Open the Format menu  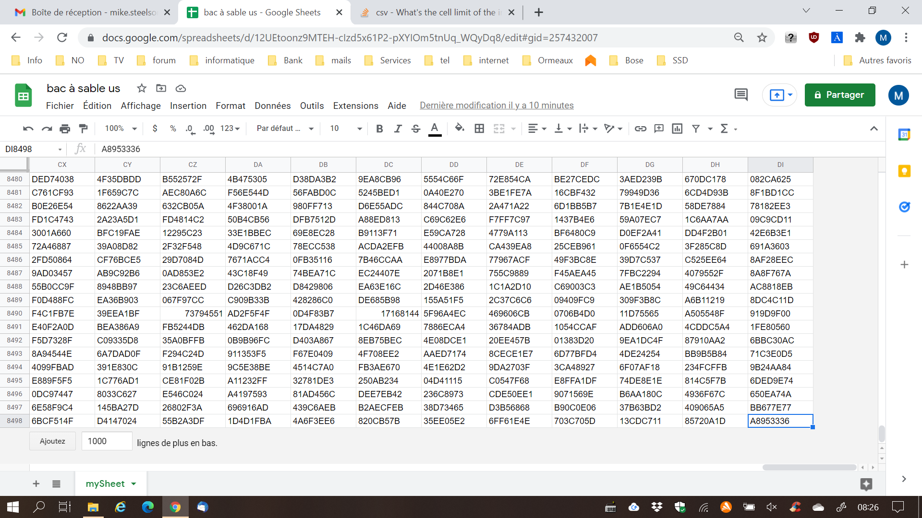(x=230, y=106)
